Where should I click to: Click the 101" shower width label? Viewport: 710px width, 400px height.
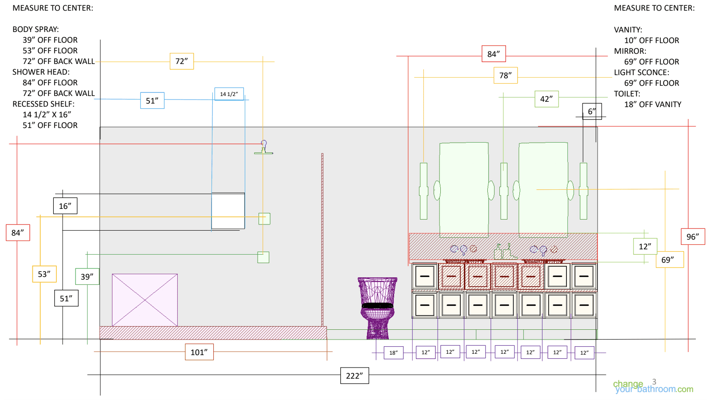[x=199, y=352]
